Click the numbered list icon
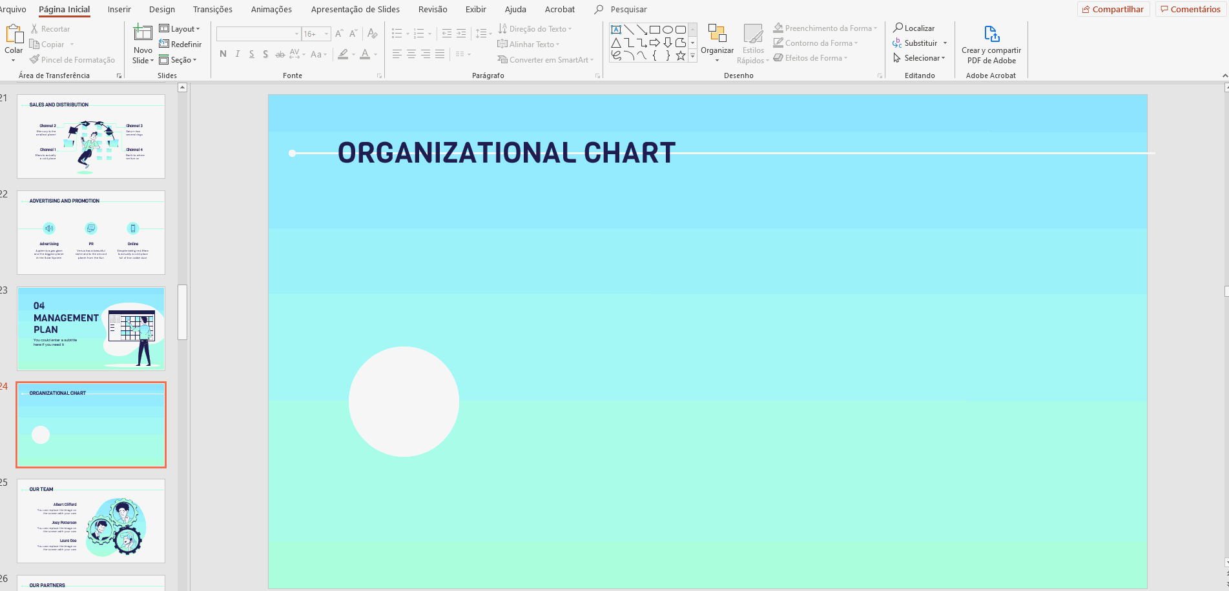 click(x=419, y=34)
